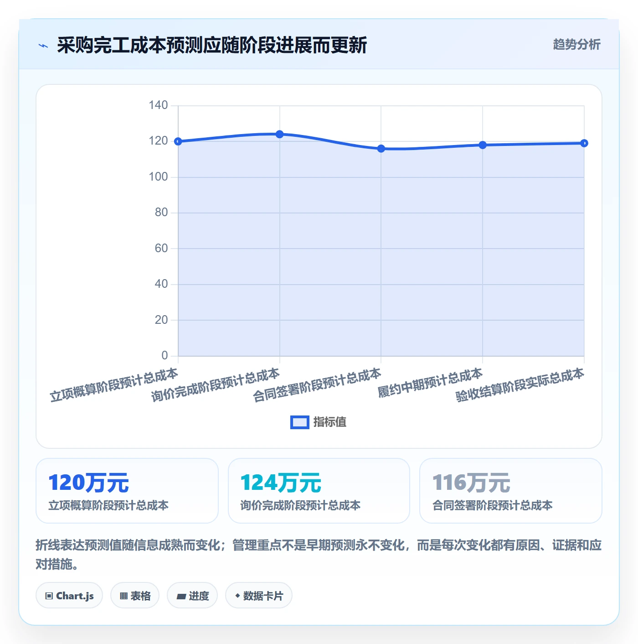
Task: Click the x-axis label 合同签署阶段预计总成本
Action: click(x=317, y=385)
